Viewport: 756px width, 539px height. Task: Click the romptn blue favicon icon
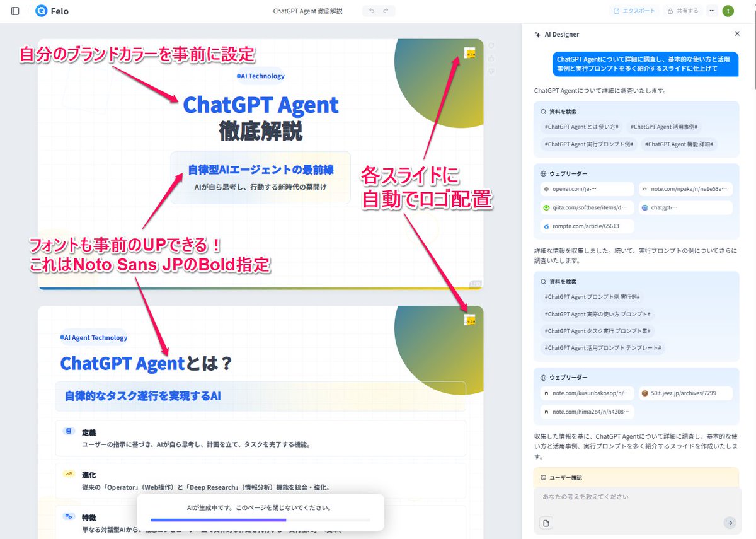[x=546, y=226]
